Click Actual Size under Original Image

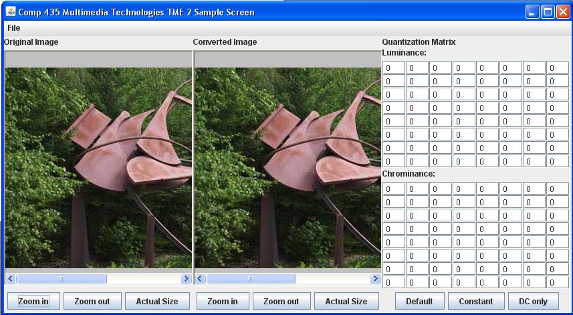(157, 301)
